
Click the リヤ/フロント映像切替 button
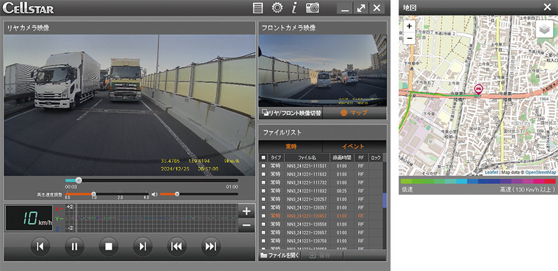click(x=291, y=114)
